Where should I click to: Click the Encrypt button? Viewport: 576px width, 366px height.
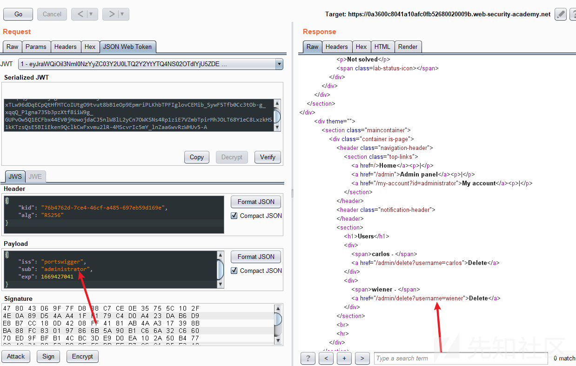point(82,356)
